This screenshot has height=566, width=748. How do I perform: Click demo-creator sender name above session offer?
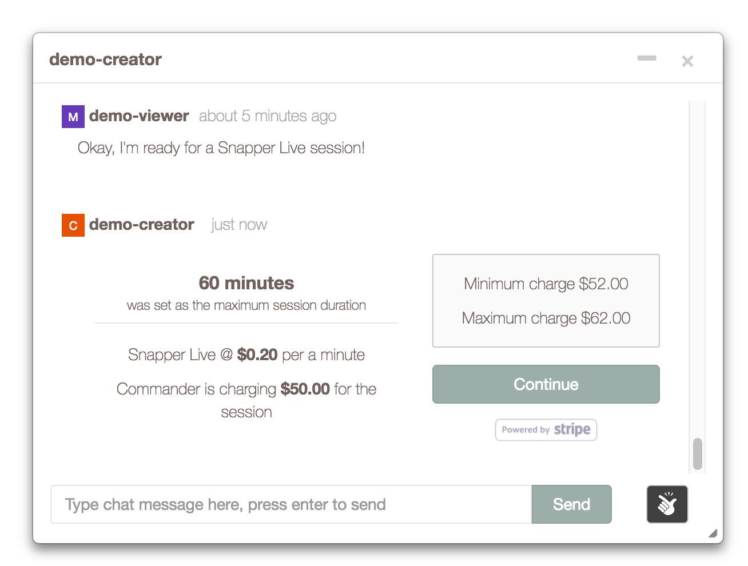click(141, 225)
